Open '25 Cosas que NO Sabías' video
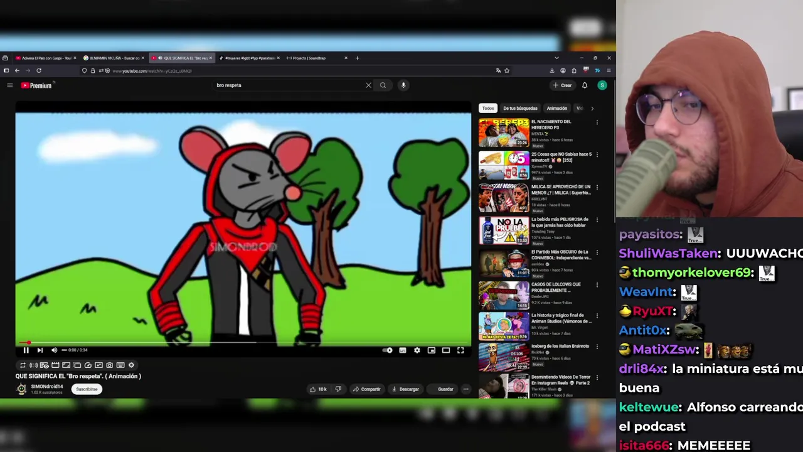The image size is (803, 452). point(504,165)
